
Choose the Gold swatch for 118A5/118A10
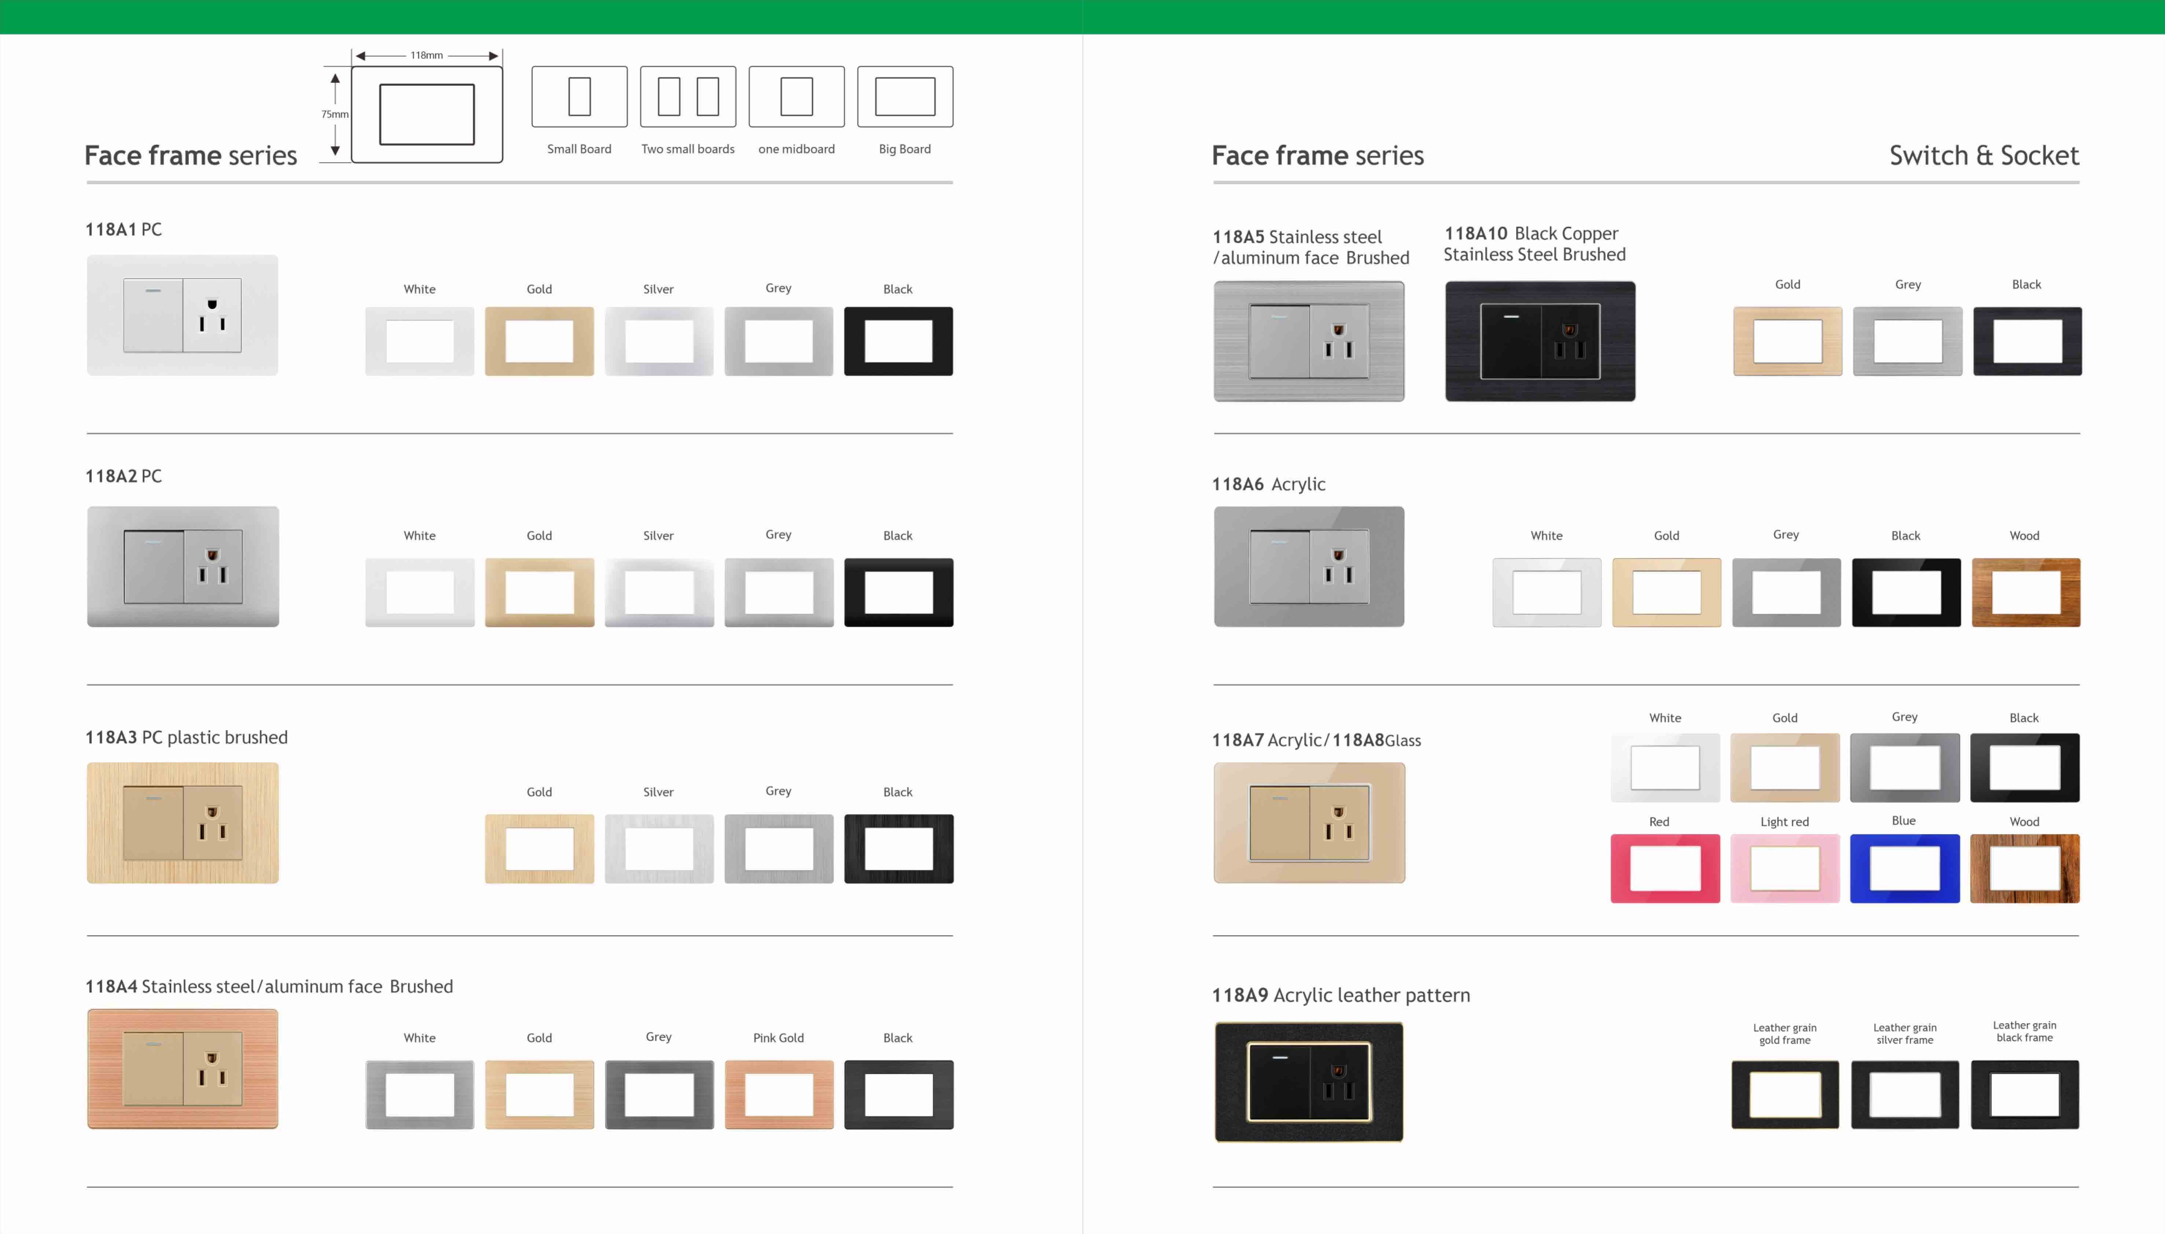click(x=1788, y=341)
